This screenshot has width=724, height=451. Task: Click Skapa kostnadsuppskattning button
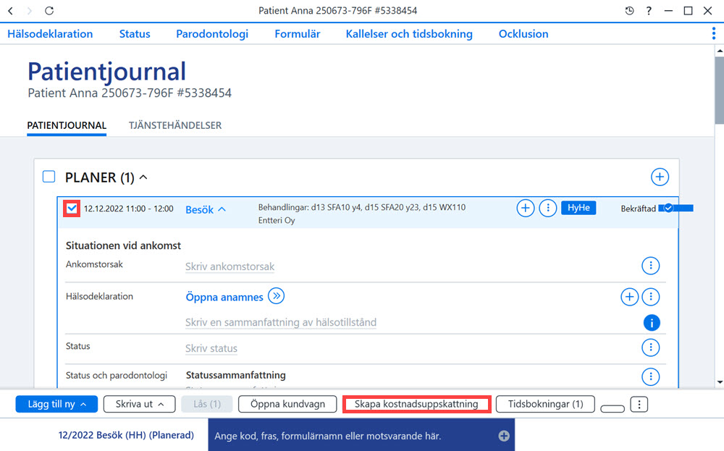tap(416, 404)
